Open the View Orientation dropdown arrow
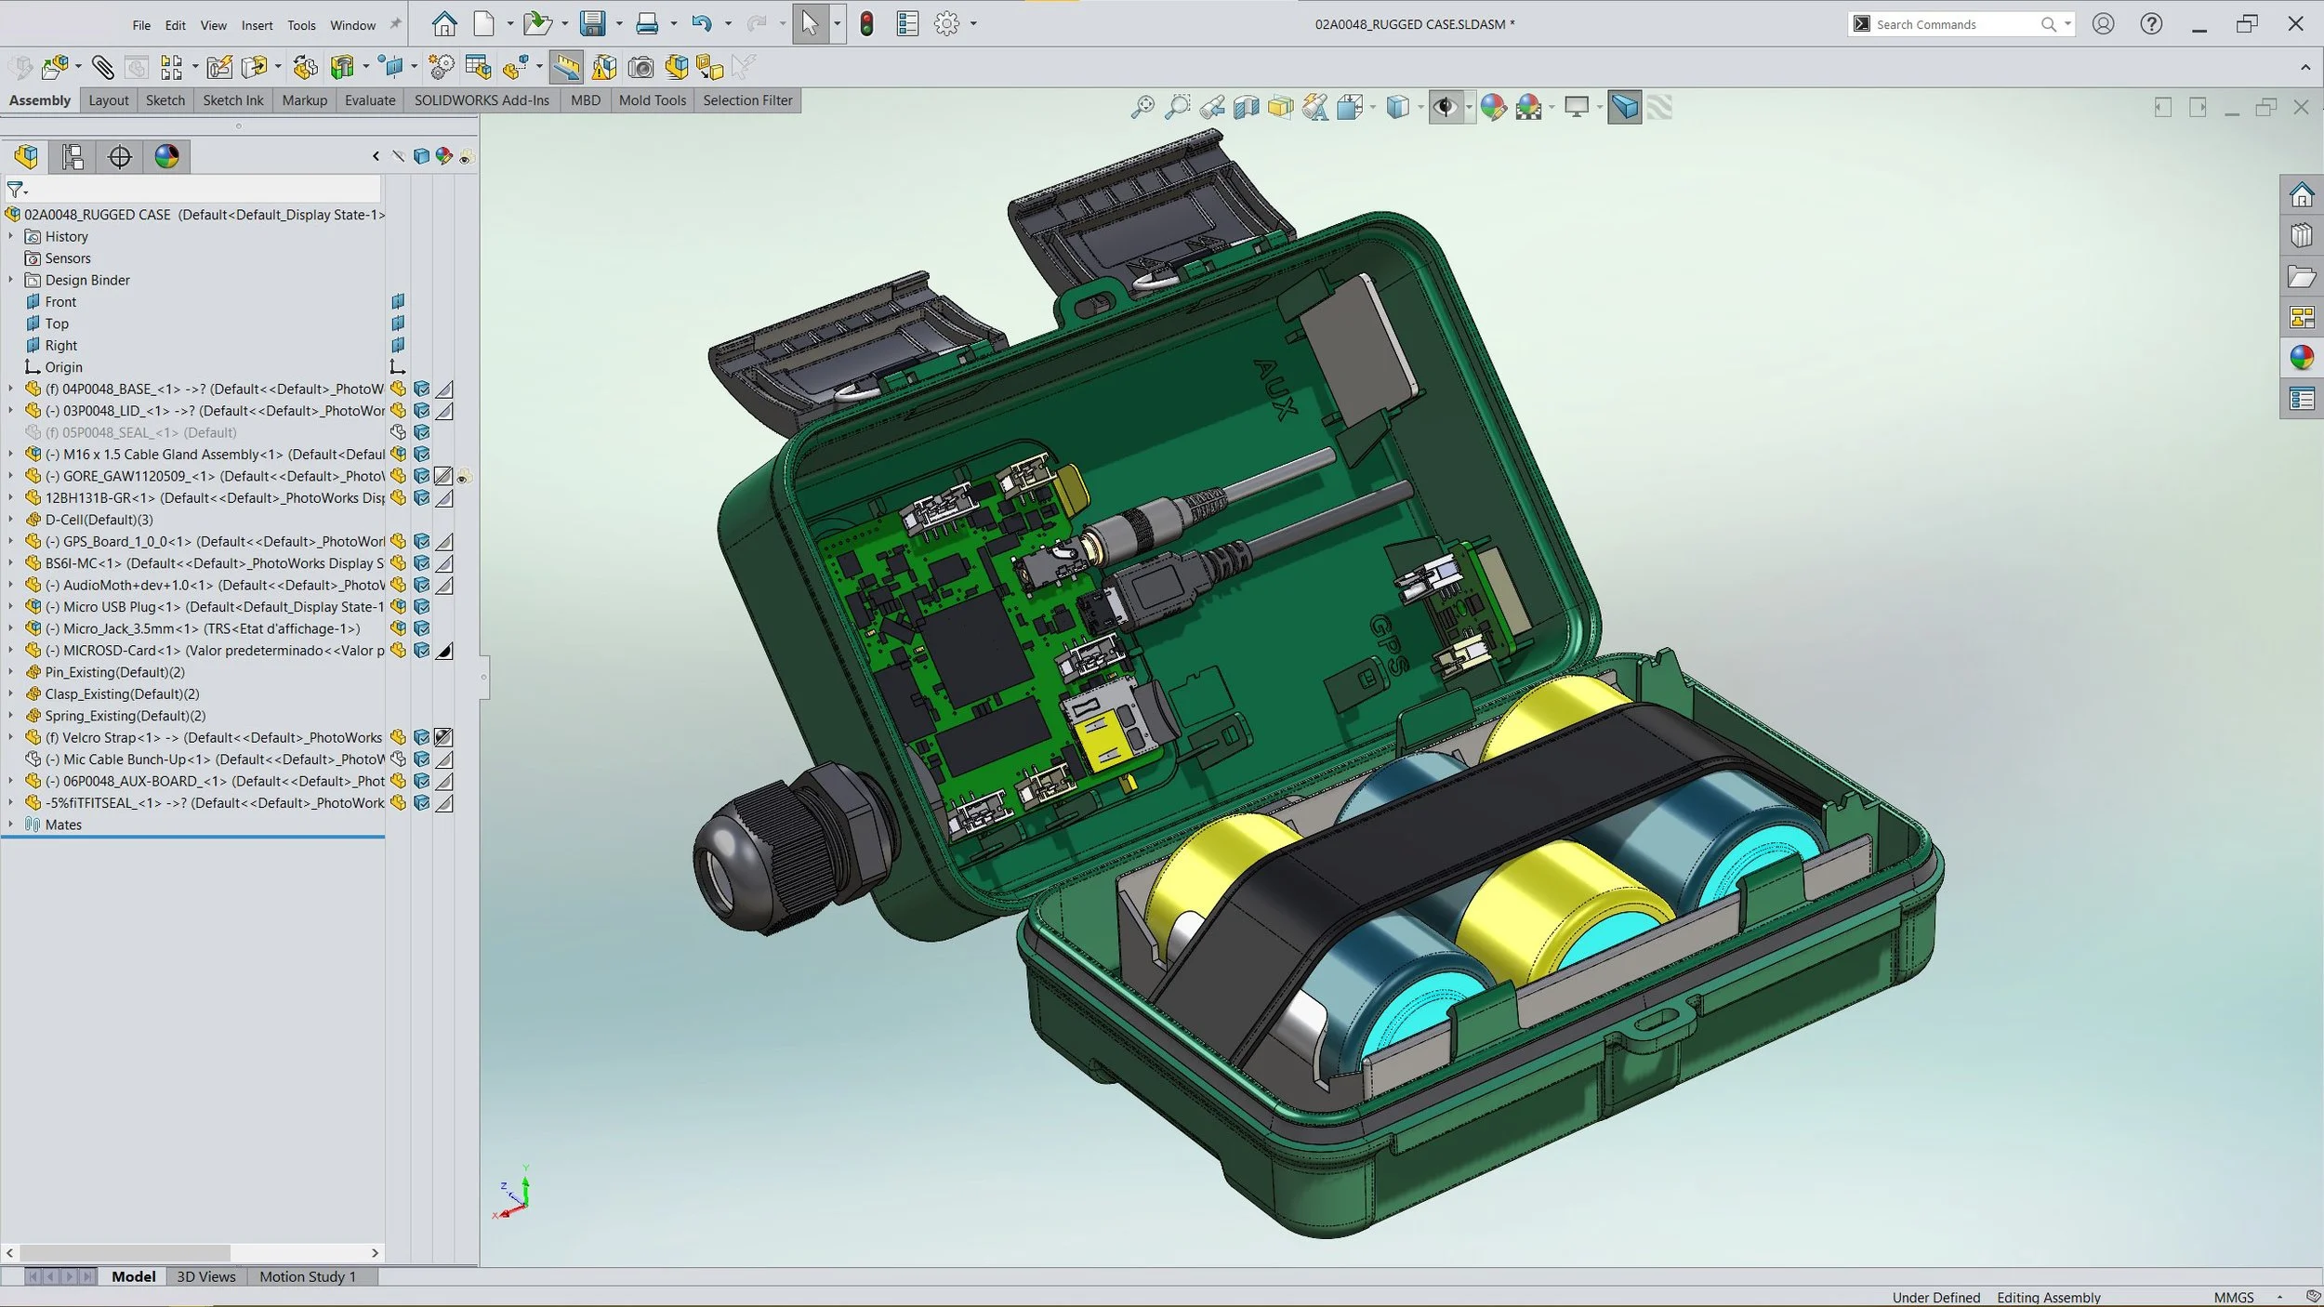This screenshot has width=2324, height=1307. 1372,108
